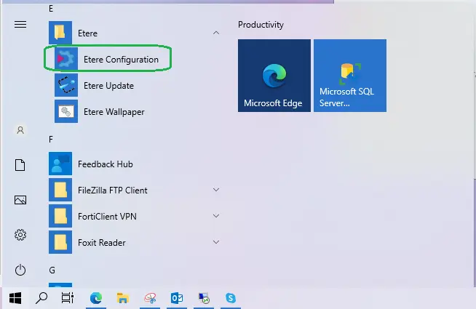
Task: Expand the FileZilla FTP Client folder
Action: tap(216, 190)
